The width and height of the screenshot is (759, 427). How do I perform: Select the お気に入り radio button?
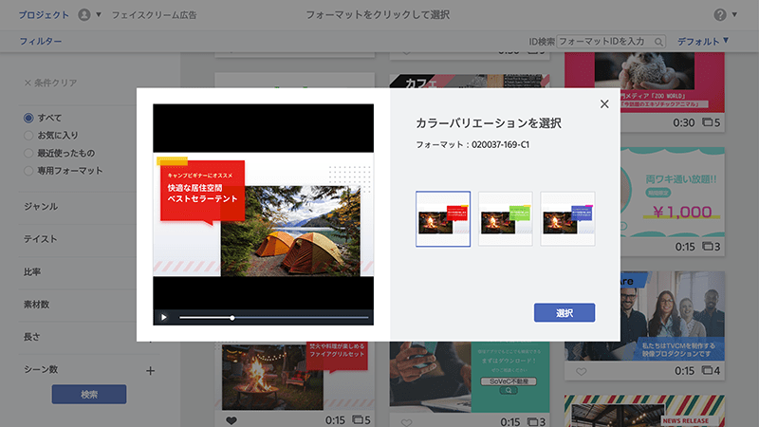28,136
